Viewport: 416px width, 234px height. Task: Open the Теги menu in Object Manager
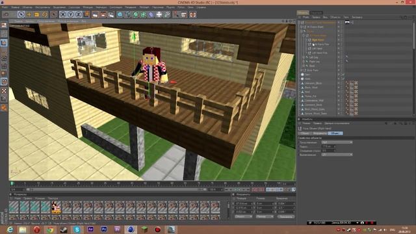click(346, 18)
